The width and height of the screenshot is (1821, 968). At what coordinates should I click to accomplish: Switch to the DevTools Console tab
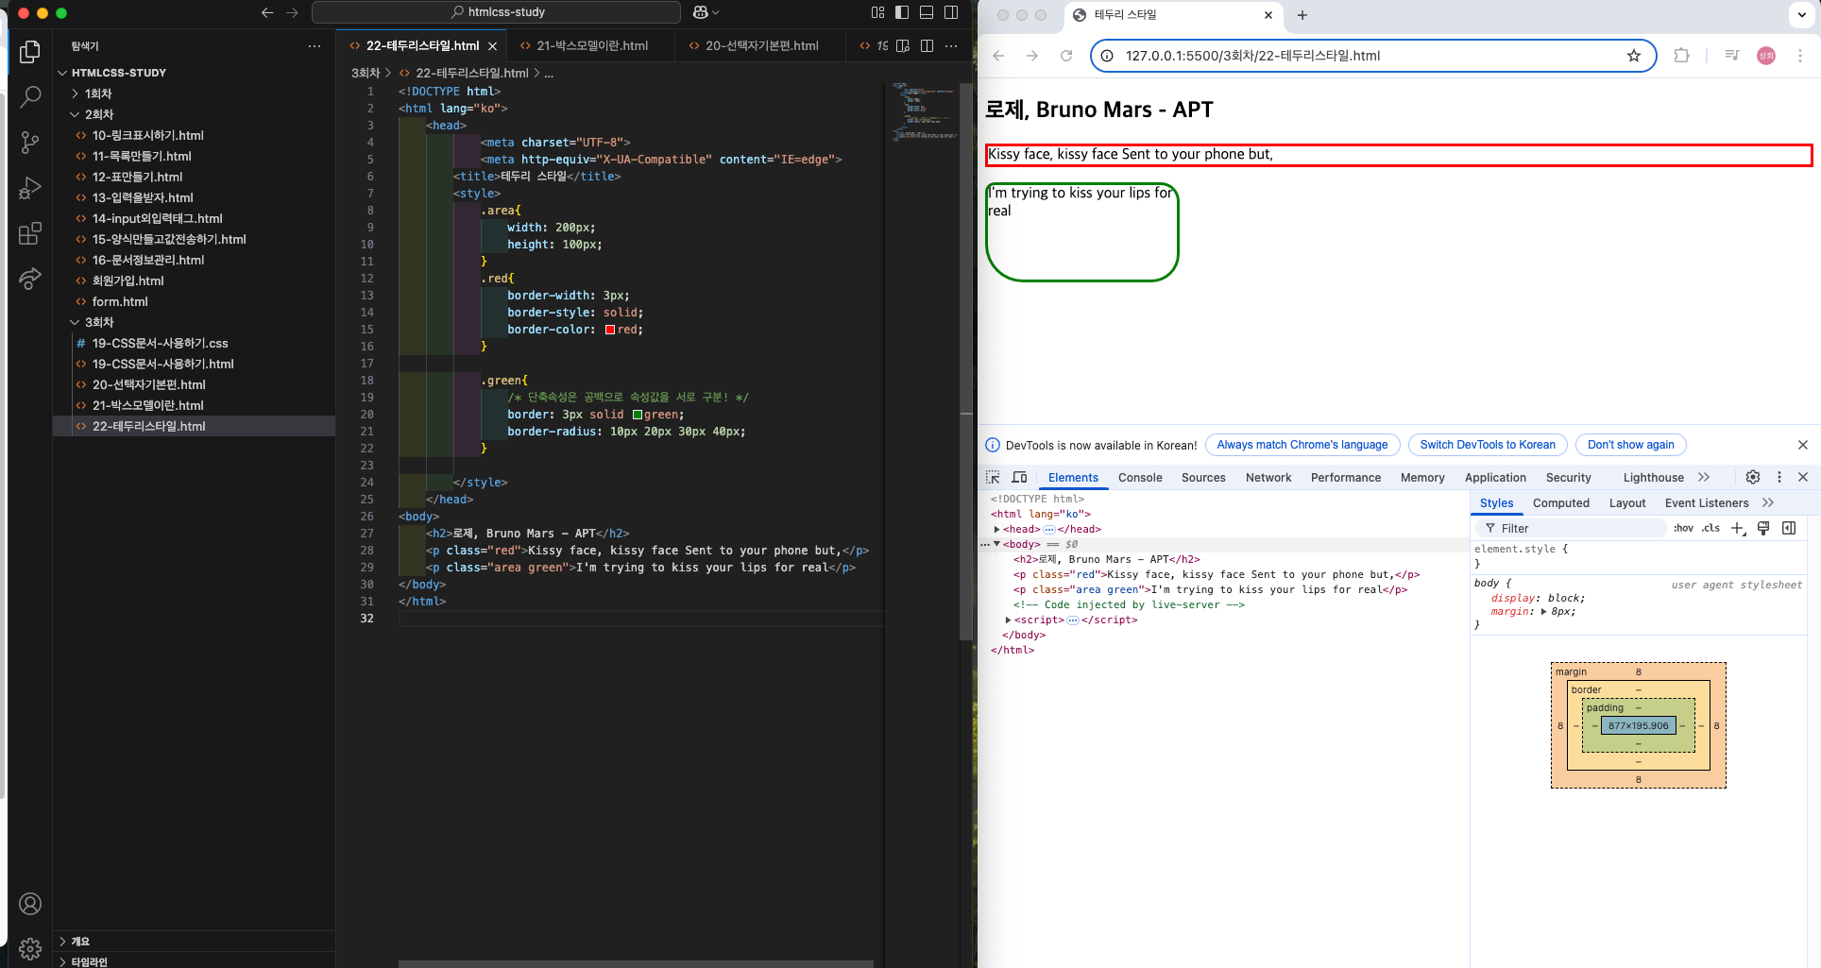pos(1140,478)
